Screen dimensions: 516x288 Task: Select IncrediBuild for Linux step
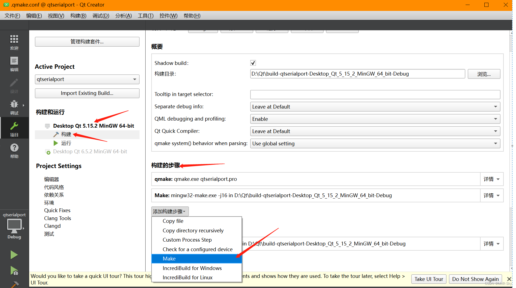click(x=197, y=278)
